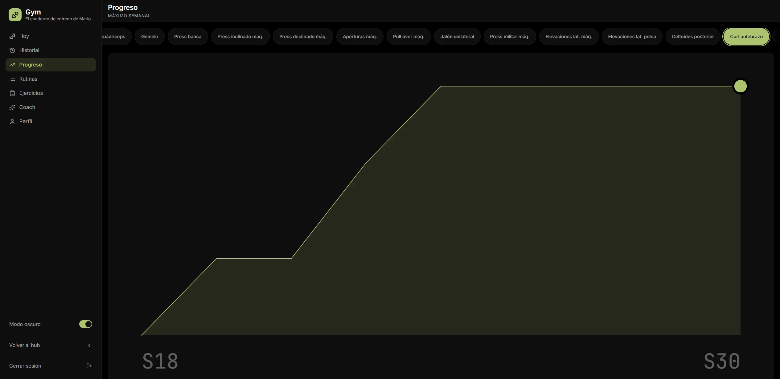The width and height of the screenshot is (780, 379).
Task: Click the S30 axis label
Action: (x=722, y=361)
